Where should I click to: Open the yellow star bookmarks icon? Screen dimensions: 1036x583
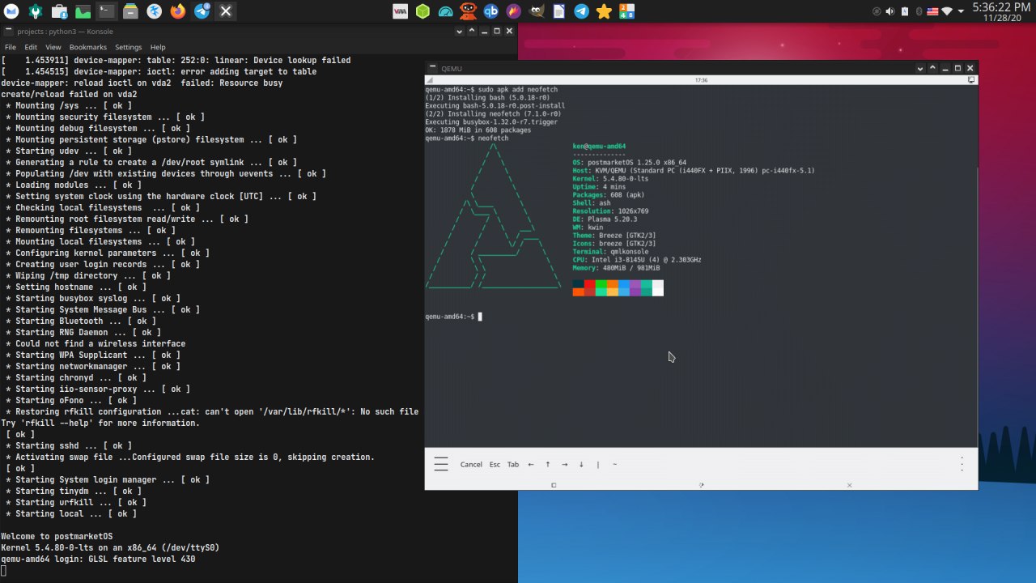click(604, 11)
